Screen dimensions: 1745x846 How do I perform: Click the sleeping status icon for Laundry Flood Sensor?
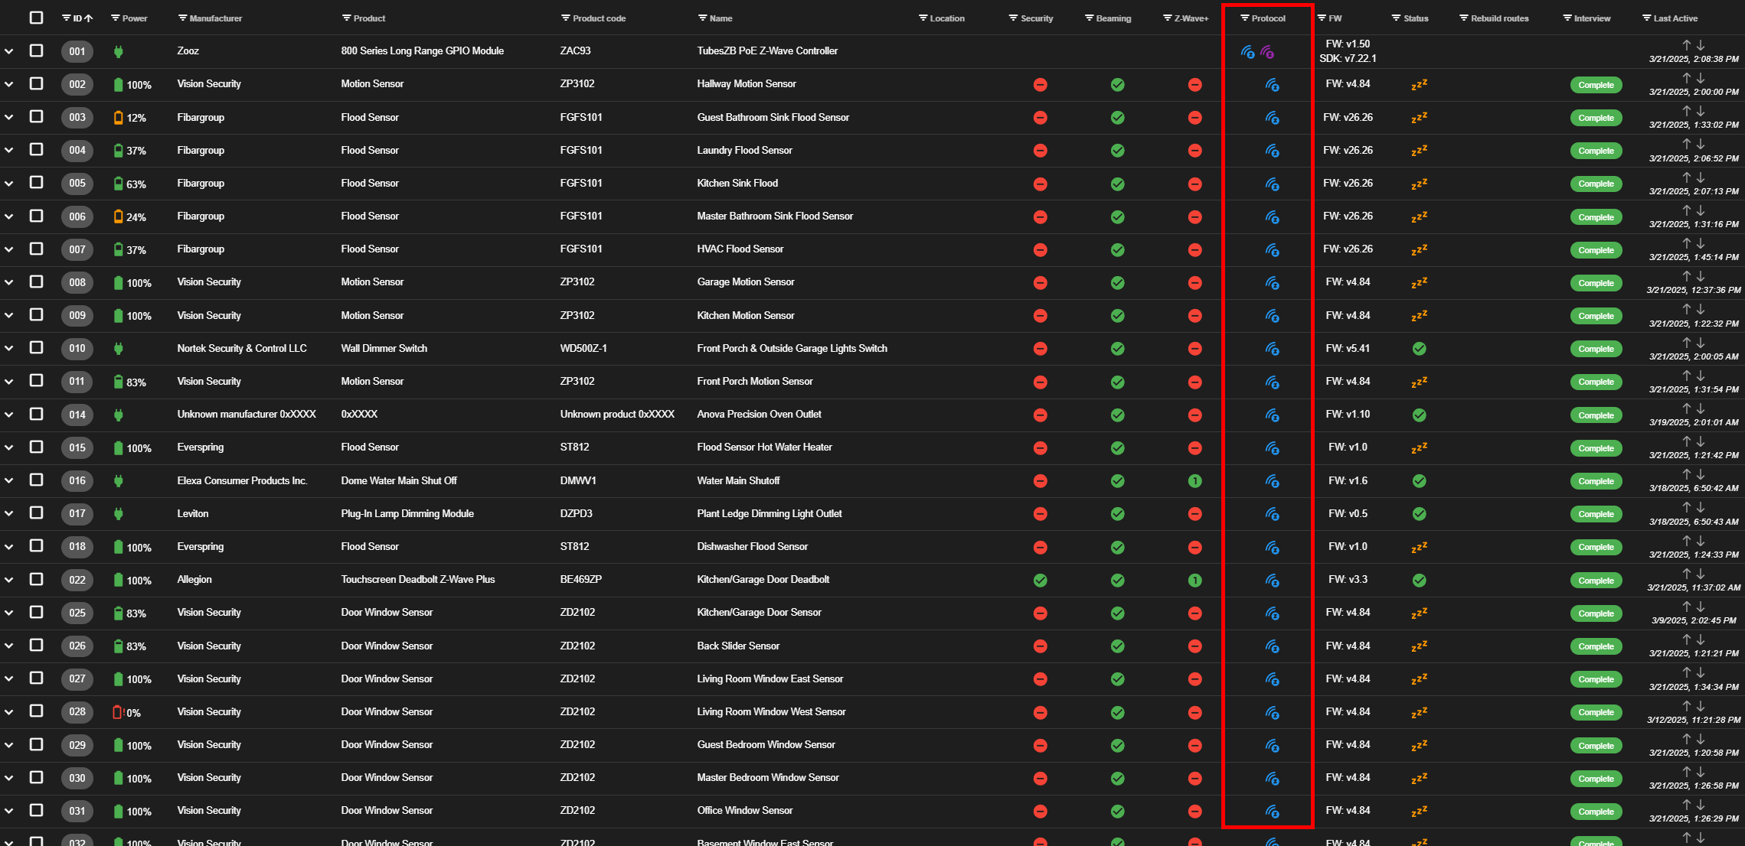point(1419,151)
